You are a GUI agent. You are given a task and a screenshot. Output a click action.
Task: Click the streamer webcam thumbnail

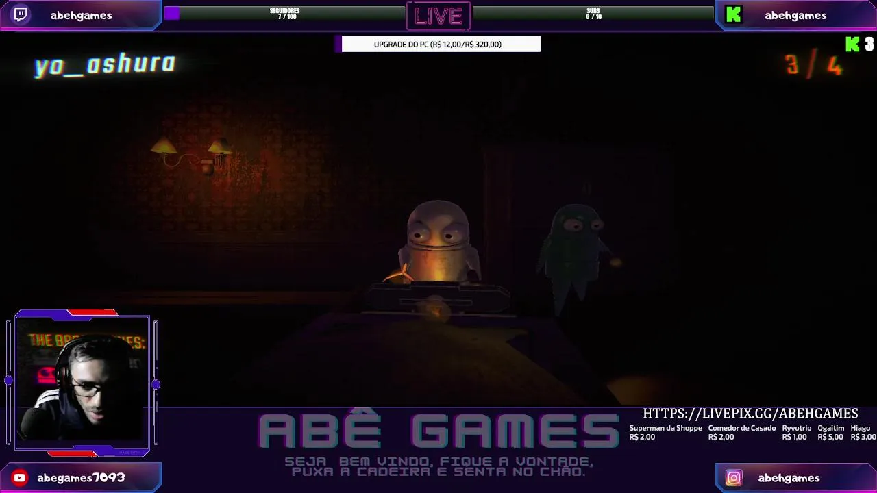(x=82, y=382)
